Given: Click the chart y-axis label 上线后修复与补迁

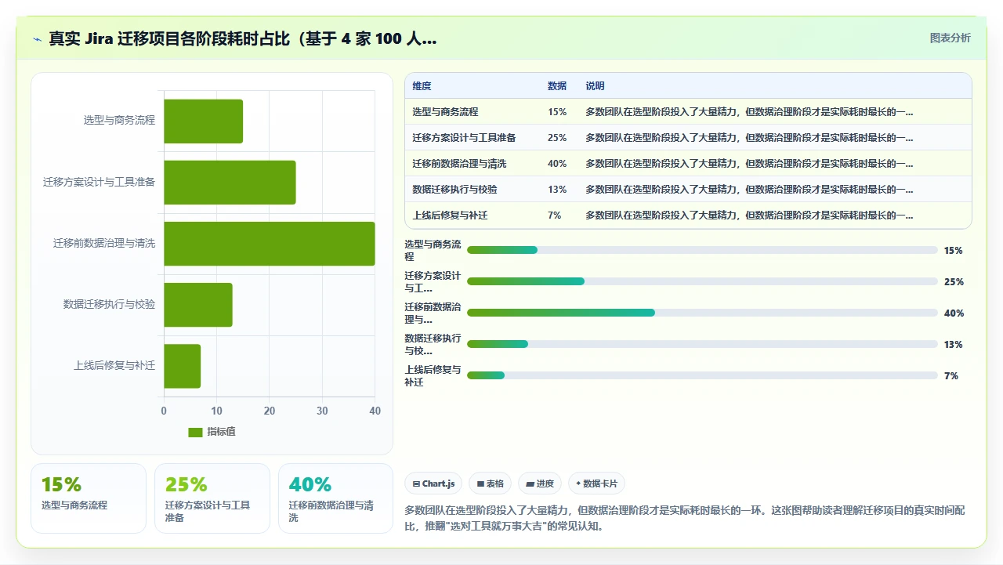Looking at the screenshot, I should pos(114,366).
